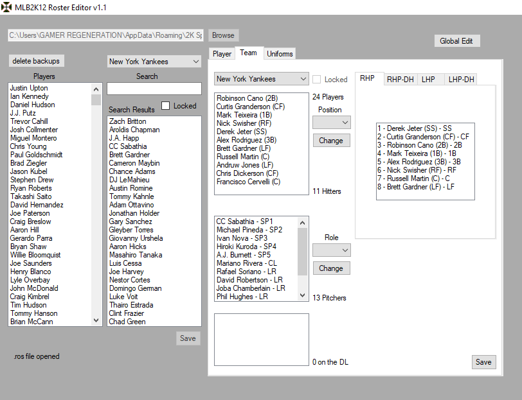Click the Players list scroll down arrow
This screenshot has width=522, height=400.
click(96, 320)
